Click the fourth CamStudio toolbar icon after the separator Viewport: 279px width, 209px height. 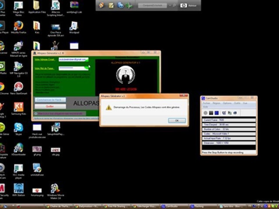pyautogui.click(x=224, y=113)
